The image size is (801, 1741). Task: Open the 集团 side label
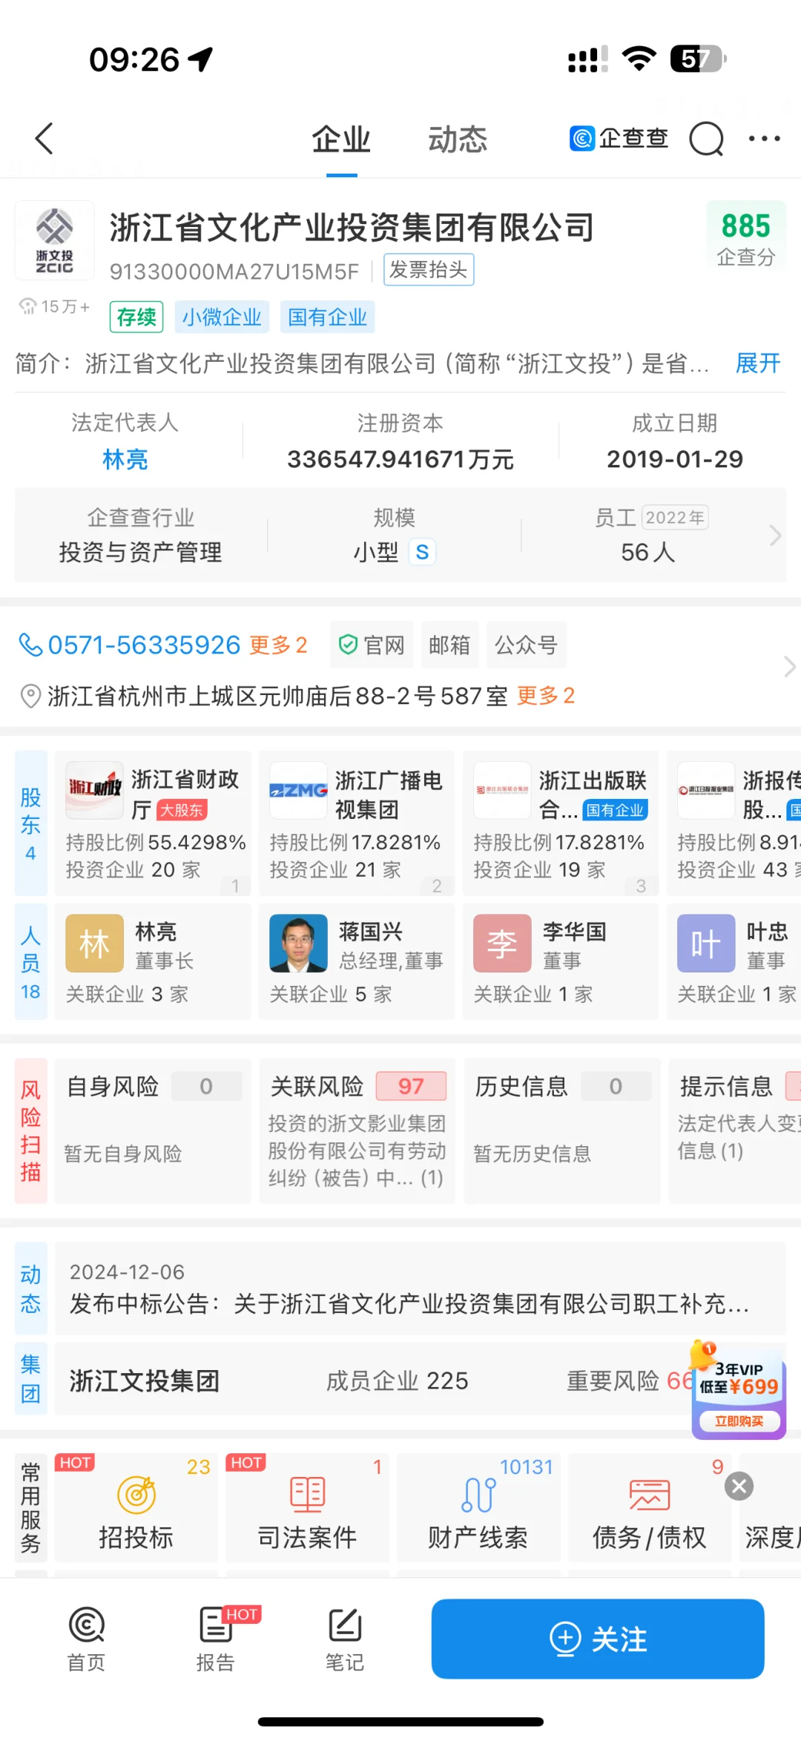click(x=31, y=1378)
